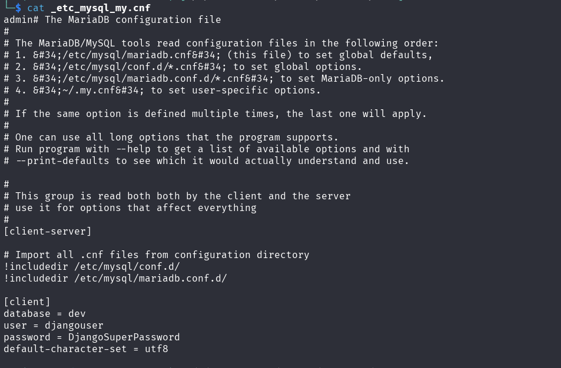The width and height of the screenshot is (561, 368).
Task: Click the djangouser username value
Action: pyautogui.click(x=74, y=325)
